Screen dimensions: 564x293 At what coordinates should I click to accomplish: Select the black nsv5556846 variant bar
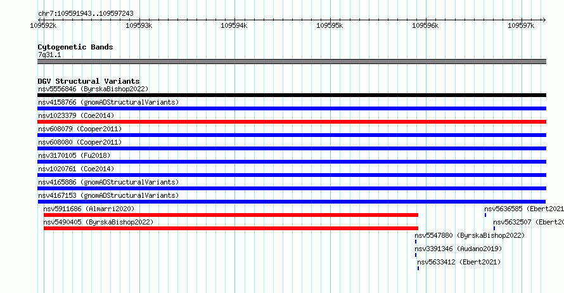pos(292,95)
